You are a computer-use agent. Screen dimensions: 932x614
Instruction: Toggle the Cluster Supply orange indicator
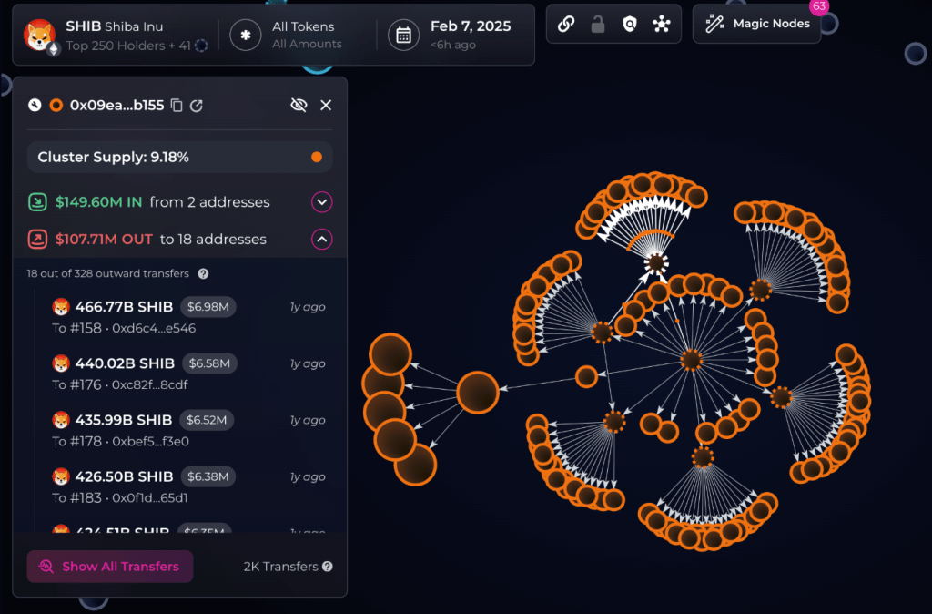pos(316,156)
